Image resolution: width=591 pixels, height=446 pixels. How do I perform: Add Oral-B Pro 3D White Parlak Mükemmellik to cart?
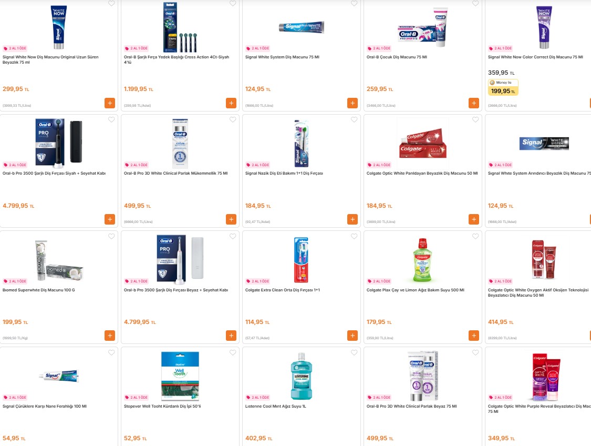pos(231,219)
